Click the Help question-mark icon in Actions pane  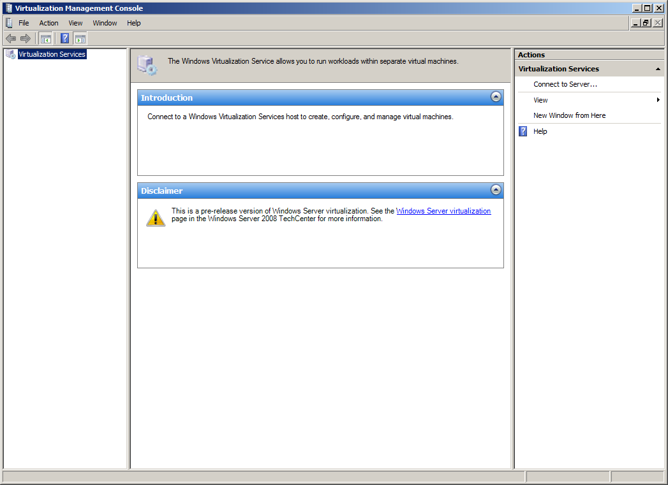[x=523, y=131]
